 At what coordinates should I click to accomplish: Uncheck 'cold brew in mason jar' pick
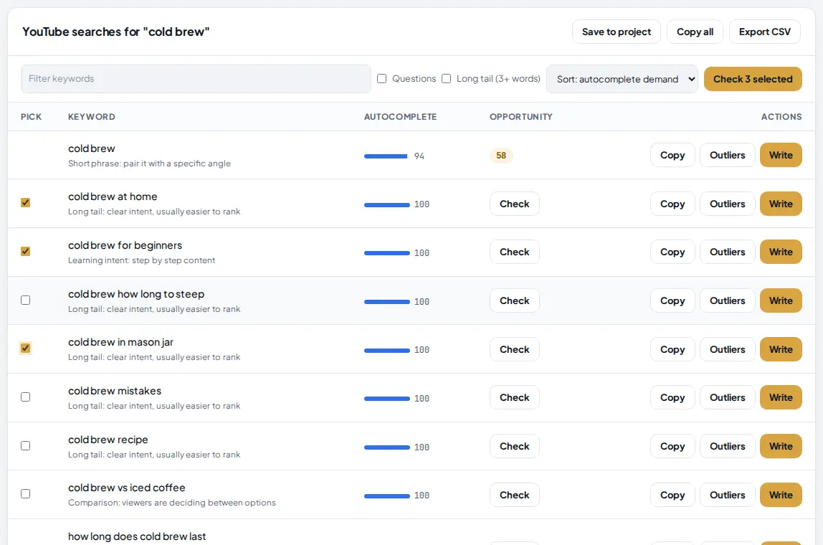coord(25,348)
